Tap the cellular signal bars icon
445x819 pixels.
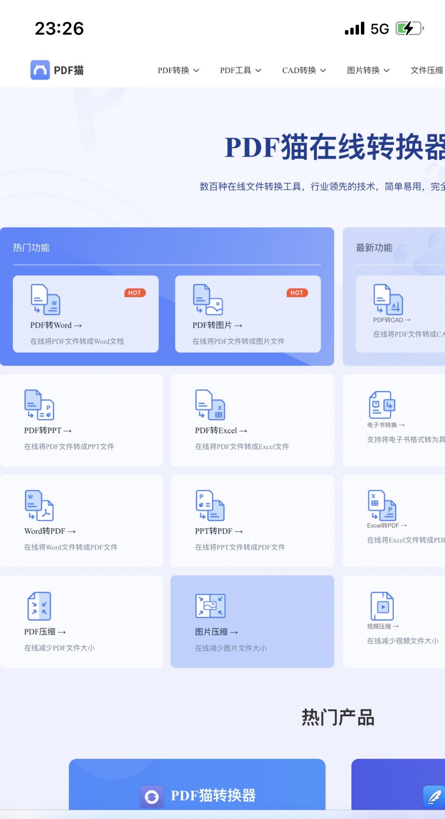pyautogui.click(x=355, y=28)
